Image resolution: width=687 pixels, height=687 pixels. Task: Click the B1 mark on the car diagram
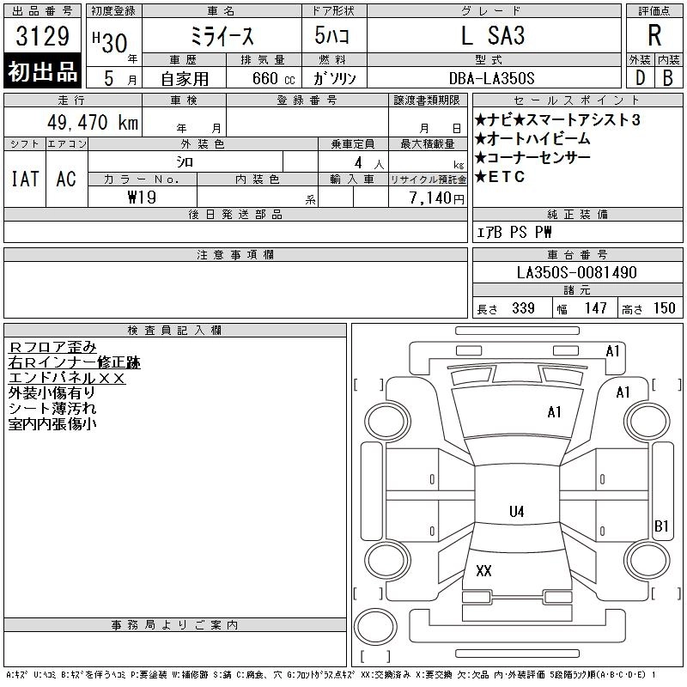click(x=661, y=526)
